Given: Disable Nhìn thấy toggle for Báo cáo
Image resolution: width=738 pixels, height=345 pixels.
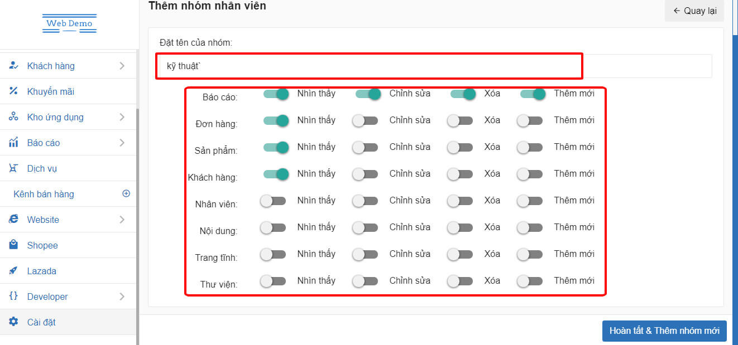Looking at the screenshot, I should (x=276, y=94).
